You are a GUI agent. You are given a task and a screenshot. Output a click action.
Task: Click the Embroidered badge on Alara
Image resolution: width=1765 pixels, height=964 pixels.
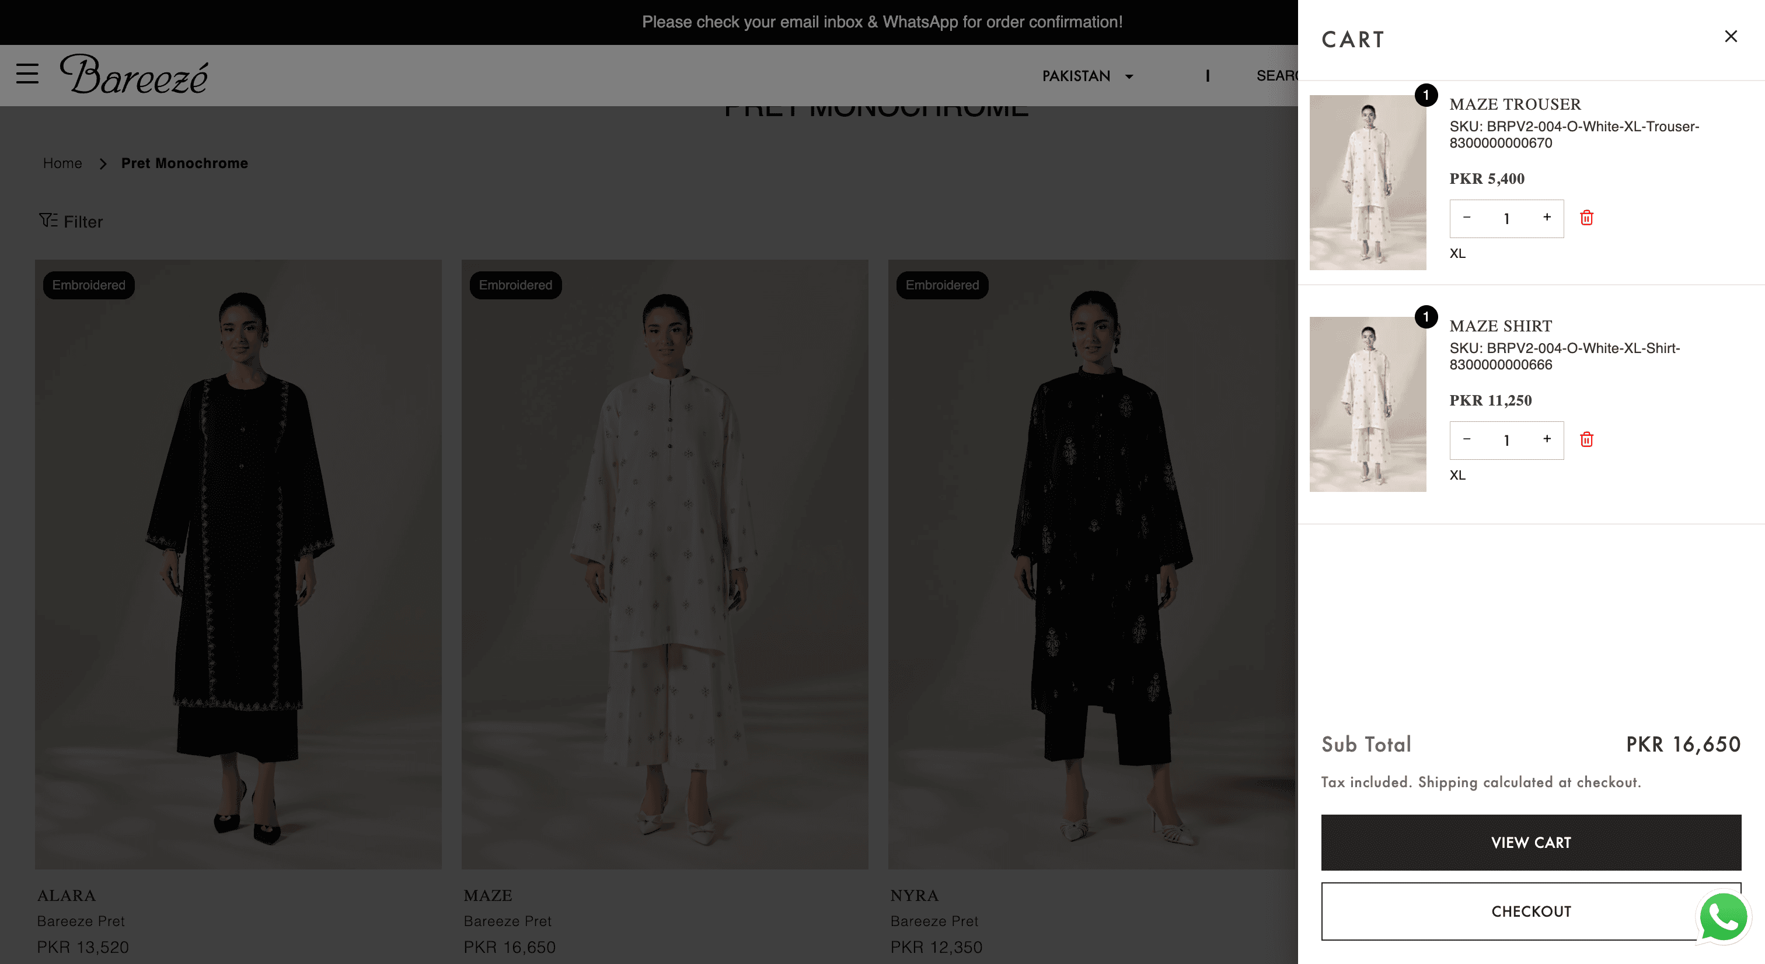[89, 285]
